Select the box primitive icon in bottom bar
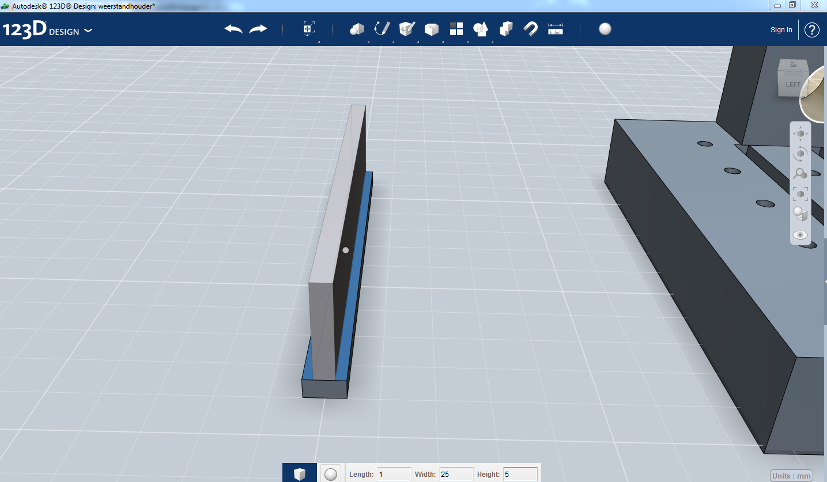Screen dimensions: 827x482 [x=300, y=474]
